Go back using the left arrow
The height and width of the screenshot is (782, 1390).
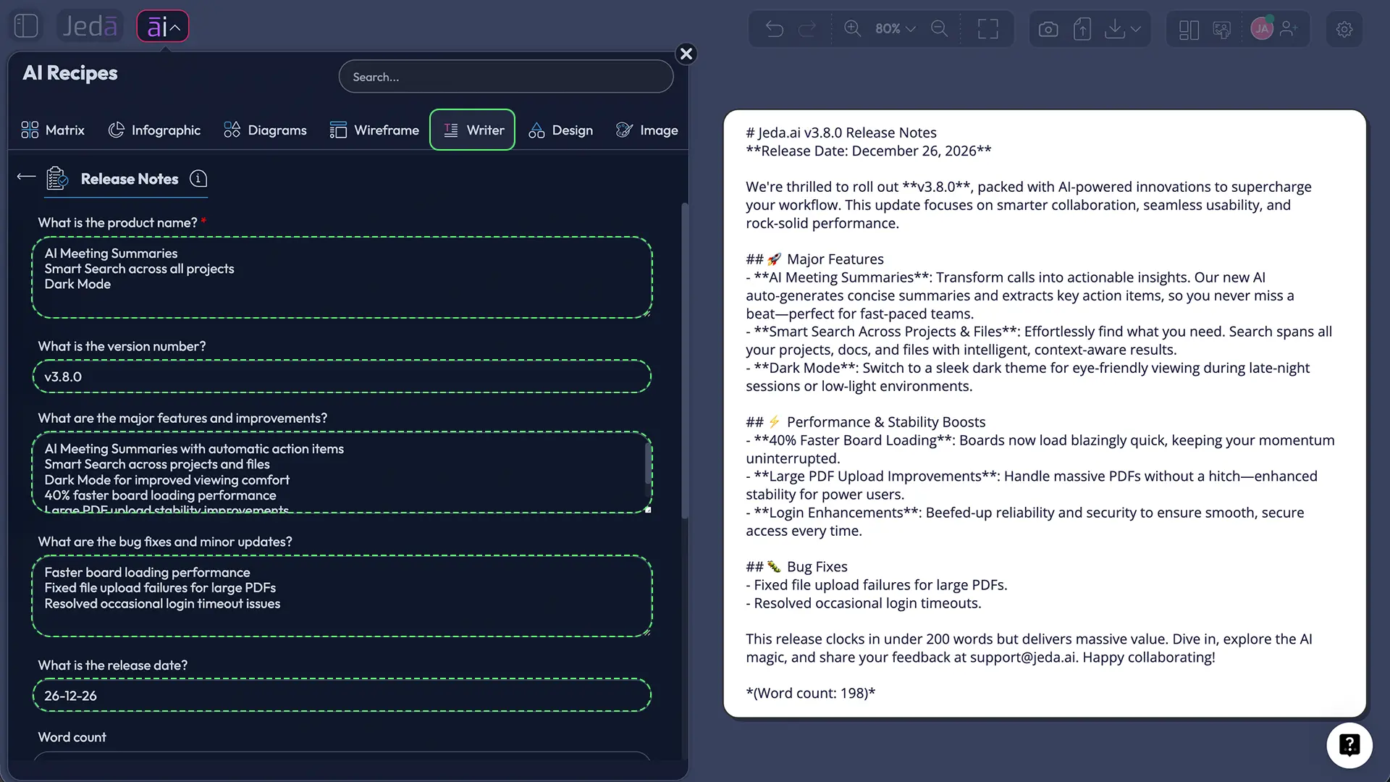[26, 176]
